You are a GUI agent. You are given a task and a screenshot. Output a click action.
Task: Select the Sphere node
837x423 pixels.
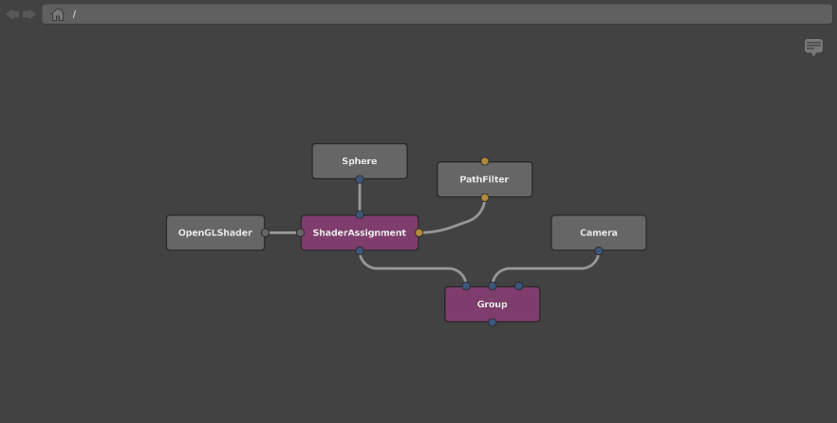coord(360,161)
